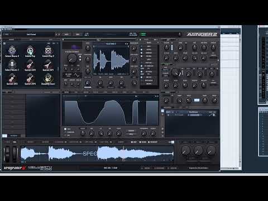Screen dimensions: 268x201
Task: Select next waveform with right arrow above oscillator display
Action: [x=127, y=44]
